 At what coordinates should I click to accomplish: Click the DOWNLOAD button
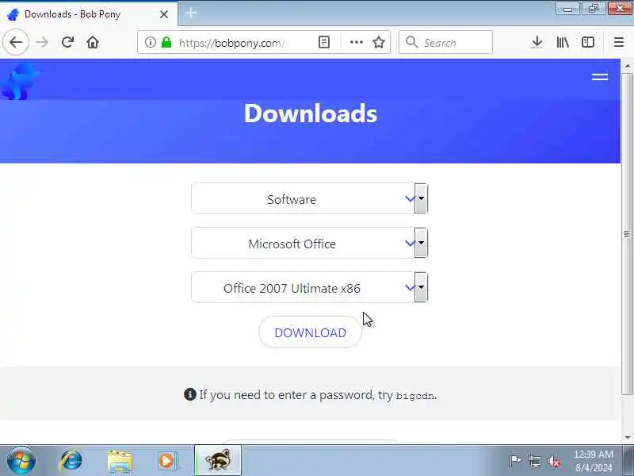pyautogui.click(x=310, y=332)
